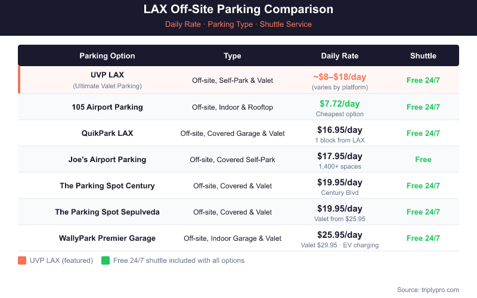Screen dimensions: 477x298
Task: Select the Parking Option column header
Action: pyautogui.click(x=107, y=56)
